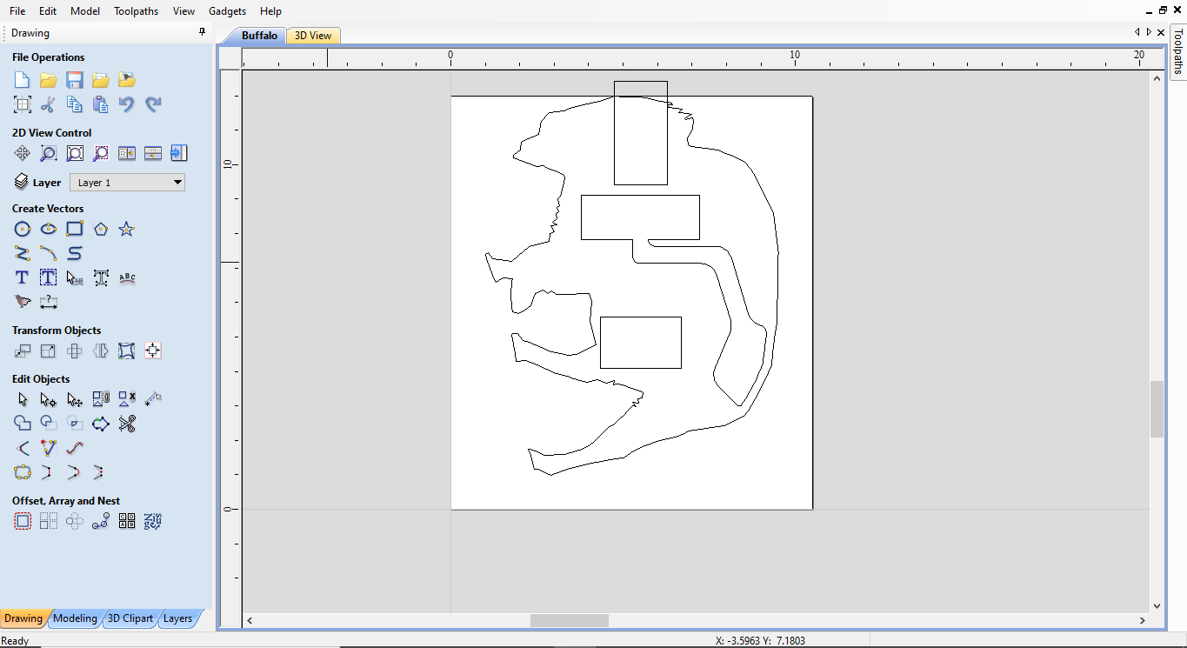Viewport: 1187px width, 648px height.
Task: Paste from clipboard
Action: tap(101, 104)
